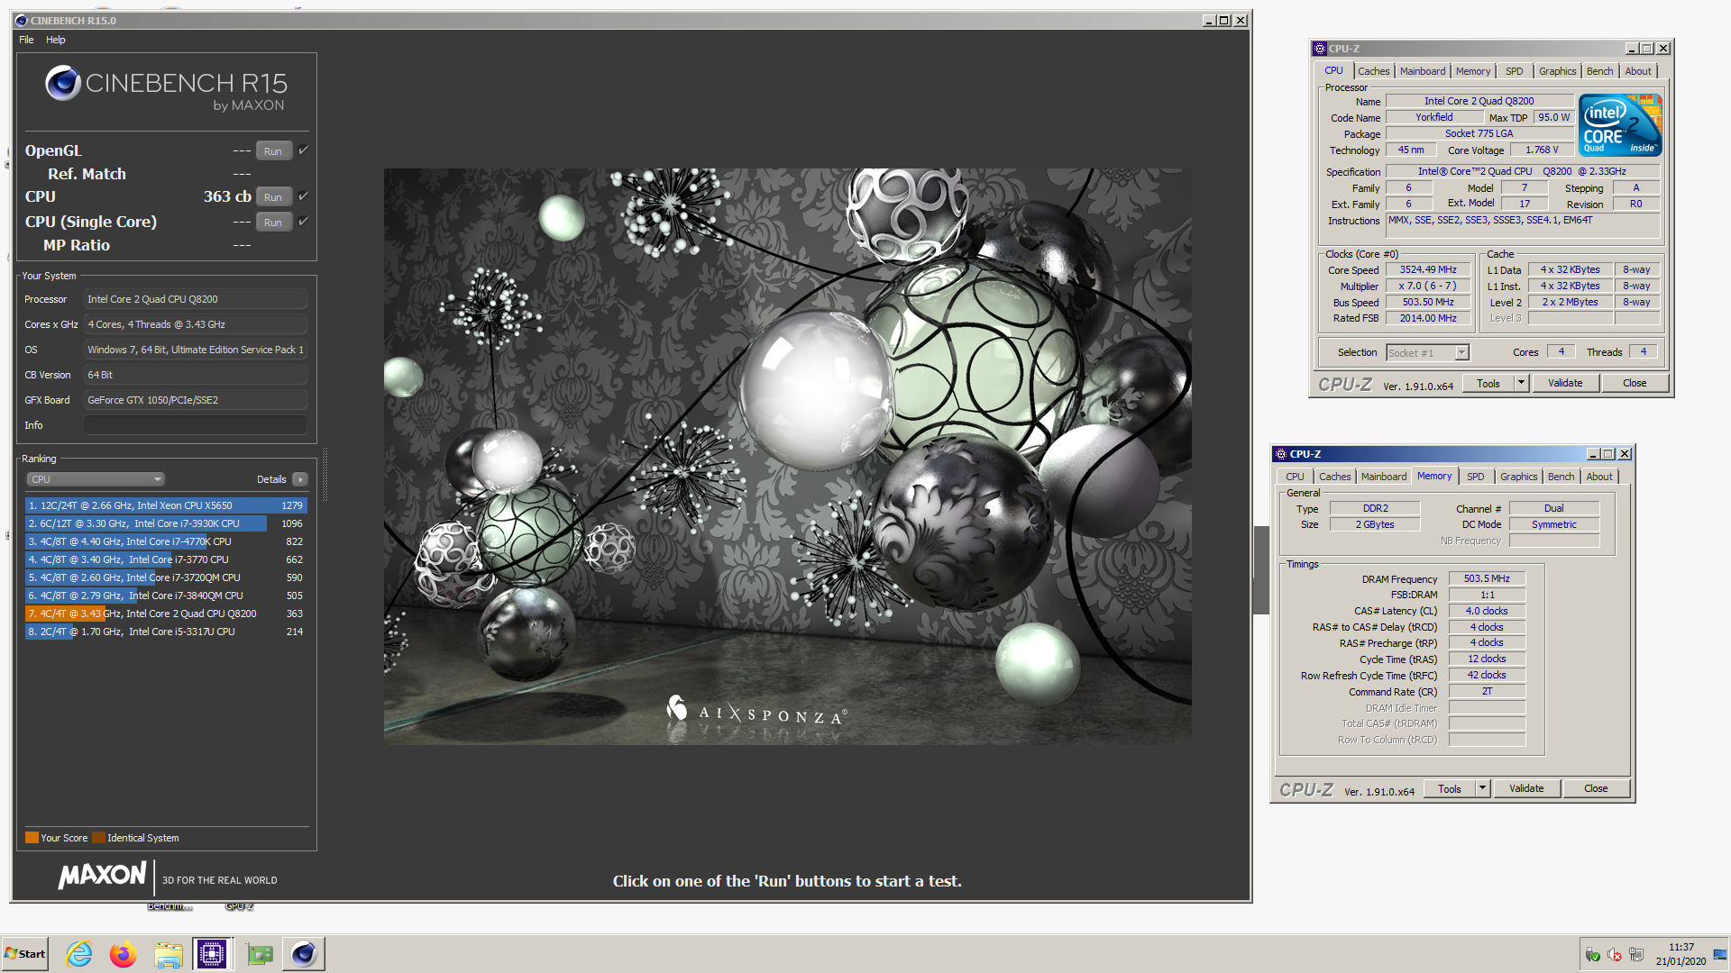Open About tab in upper CPU-Z
The image size is (1731, 973).
(x=1638, y=71)
